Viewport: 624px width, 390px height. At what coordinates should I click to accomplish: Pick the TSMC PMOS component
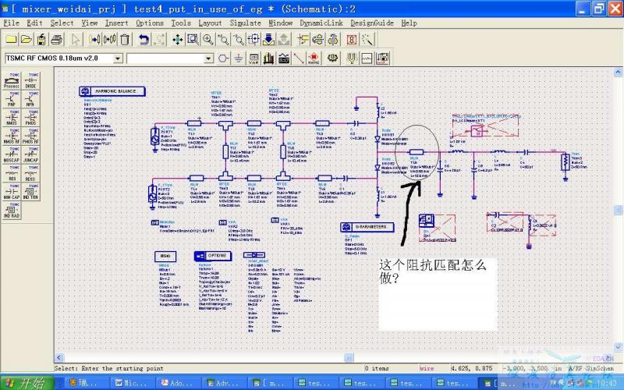[30, 118]
